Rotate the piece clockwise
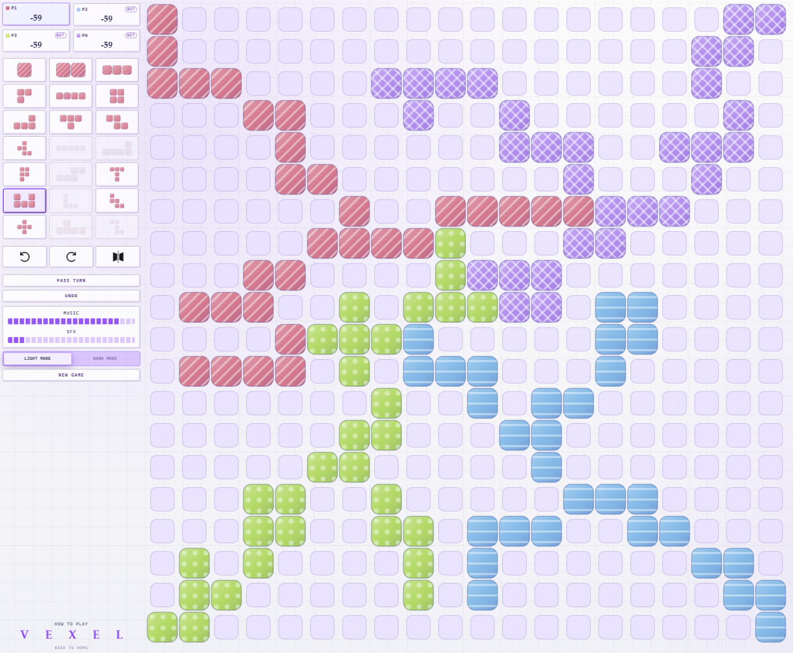Viewport: 793px width, 653px height. point(71,257)
